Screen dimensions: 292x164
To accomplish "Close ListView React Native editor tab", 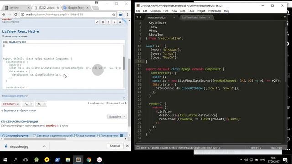I will (x=209, y=17).
